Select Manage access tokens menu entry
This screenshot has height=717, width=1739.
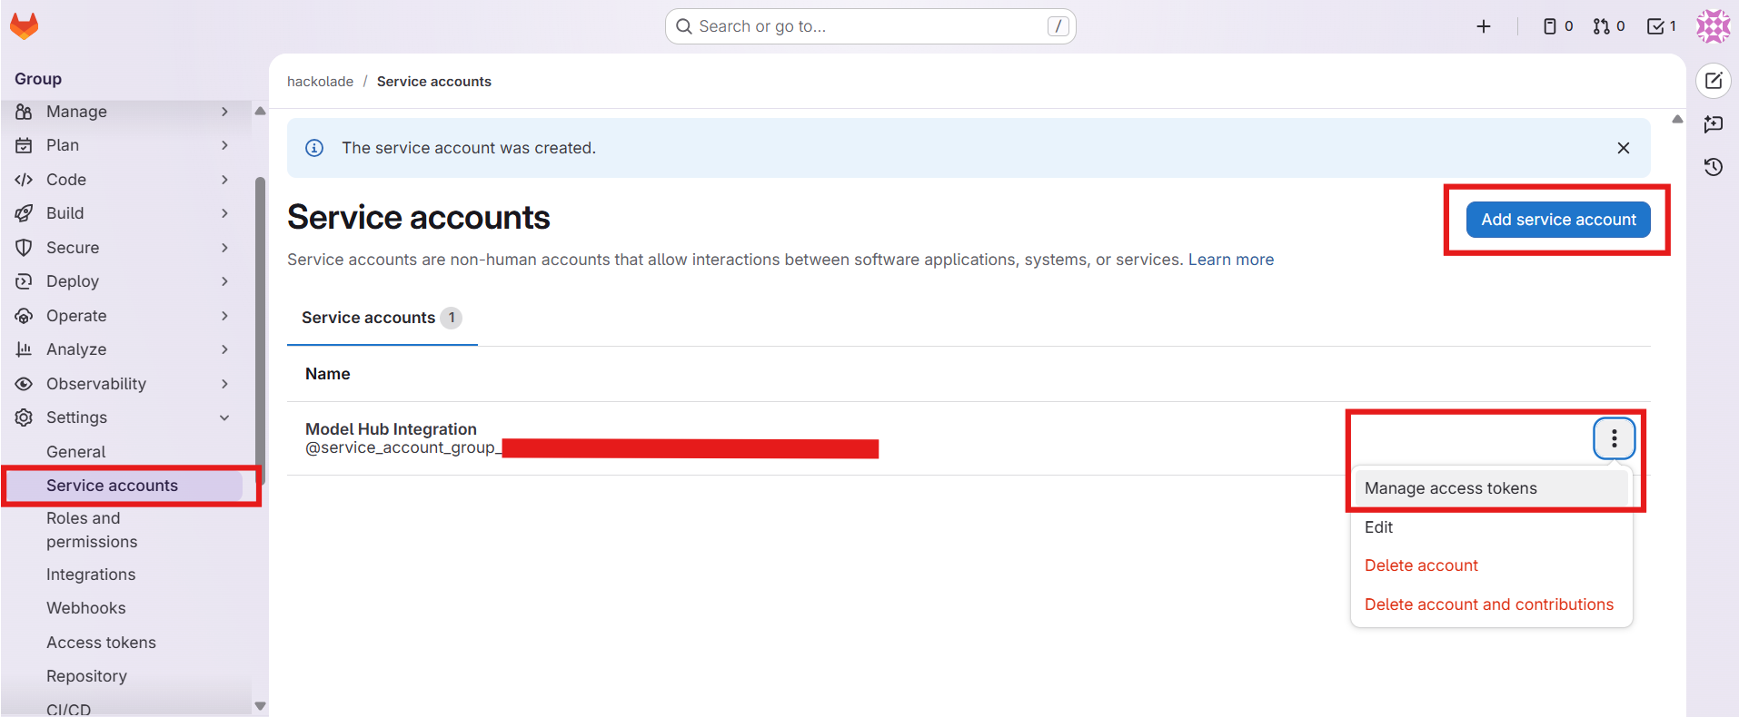[1491, 488]
